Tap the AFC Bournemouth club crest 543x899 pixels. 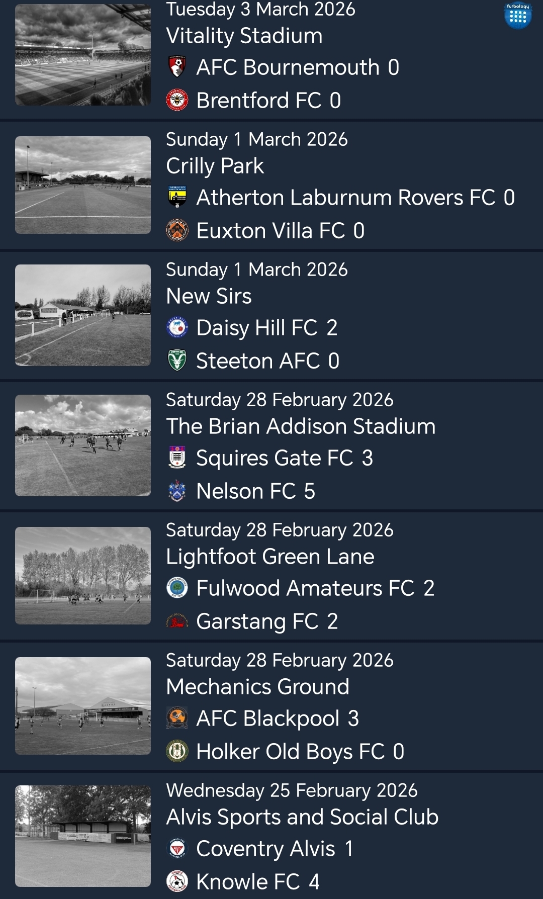click(177, 67)
